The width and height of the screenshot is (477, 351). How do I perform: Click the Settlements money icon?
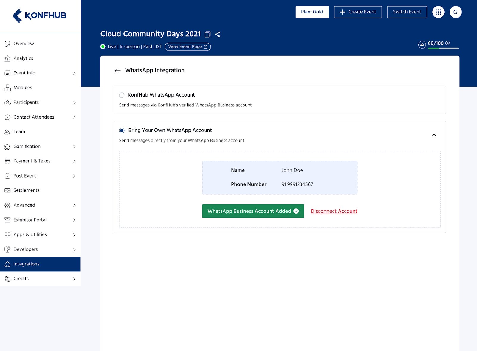pos(7,190)
